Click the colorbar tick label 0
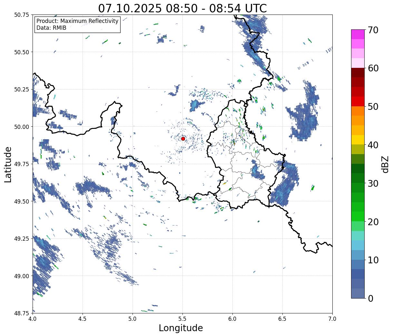The height and width of the screenshot is (336, 393). 370,299
